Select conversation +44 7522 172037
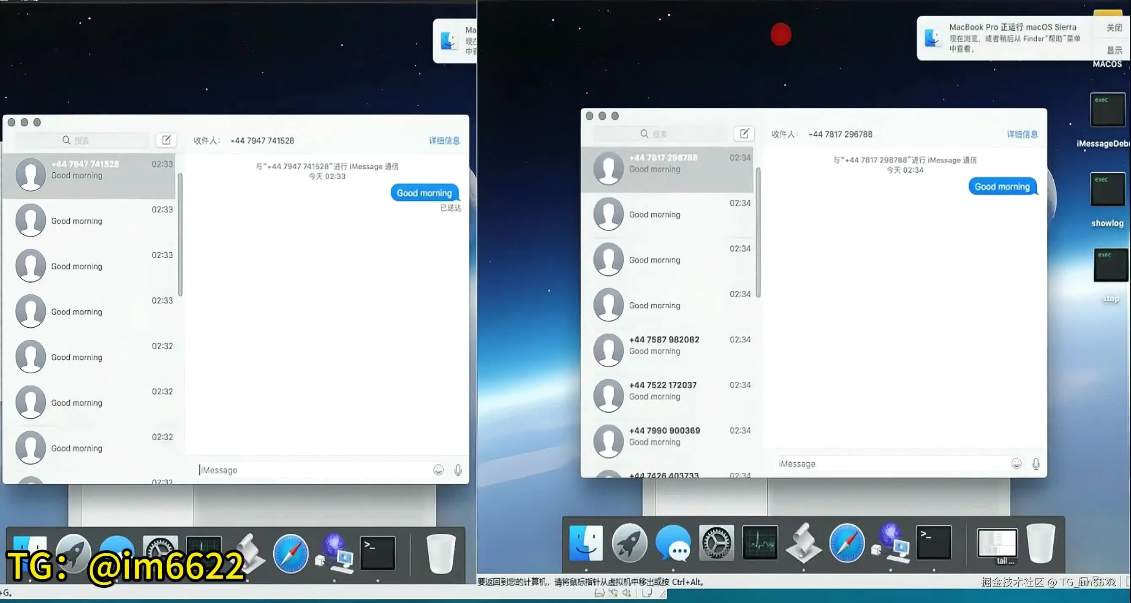1131x603 pixels. [667, 396]
